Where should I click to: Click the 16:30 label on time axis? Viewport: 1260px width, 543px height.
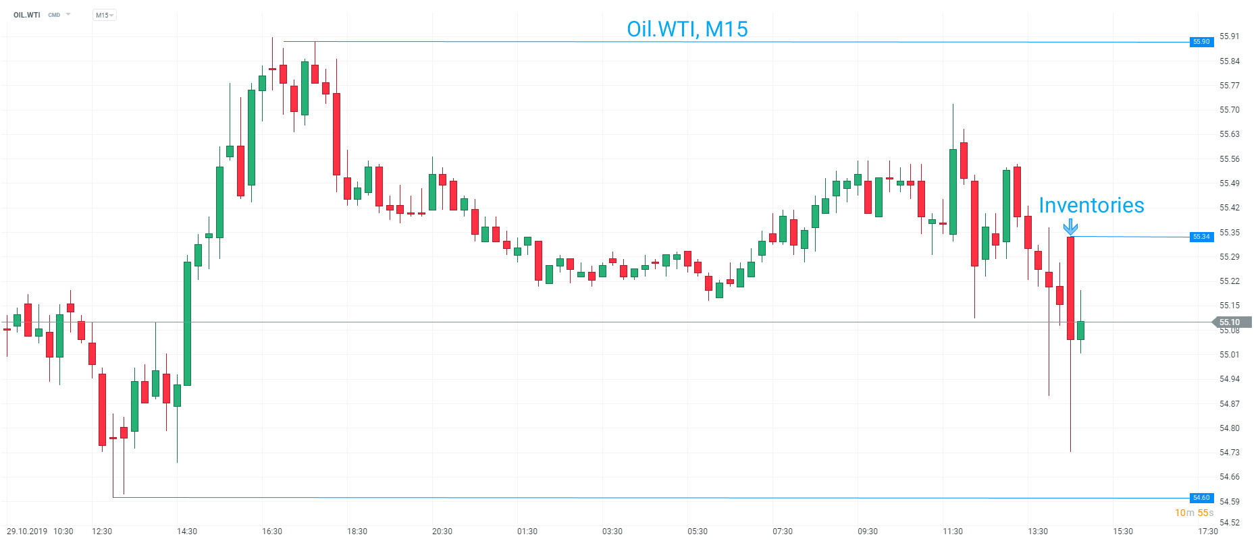(x=272, y=532)
